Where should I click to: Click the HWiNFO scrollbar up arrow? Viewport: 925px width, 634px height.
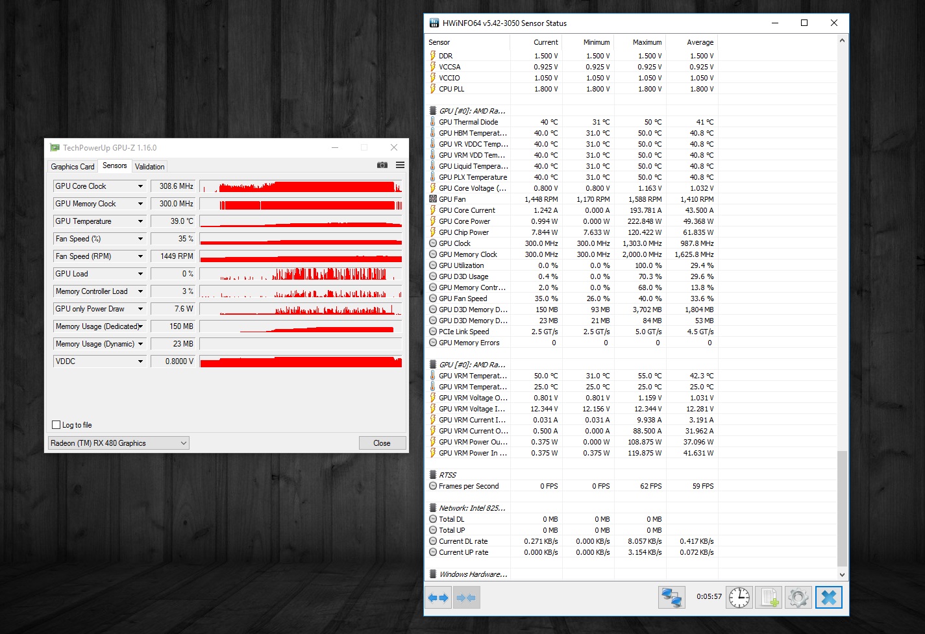pyautogui.click(x=842, y=41)
